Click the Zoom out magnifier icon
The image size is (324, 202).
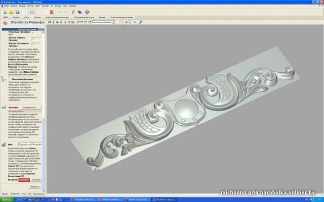click(65, 22)
